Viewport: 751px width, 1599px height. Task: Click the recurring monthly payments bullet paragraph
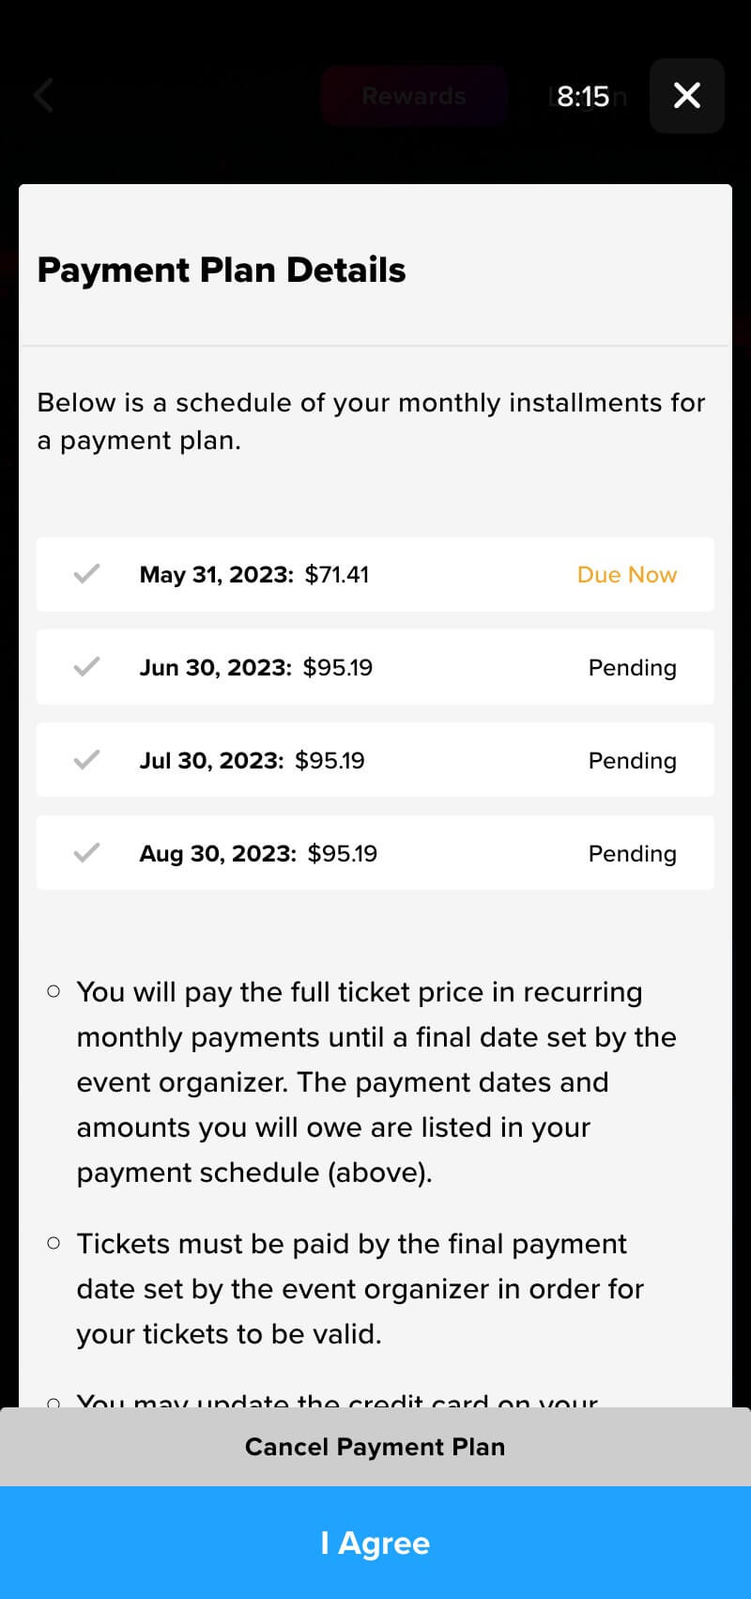(x=375, y=1082)
